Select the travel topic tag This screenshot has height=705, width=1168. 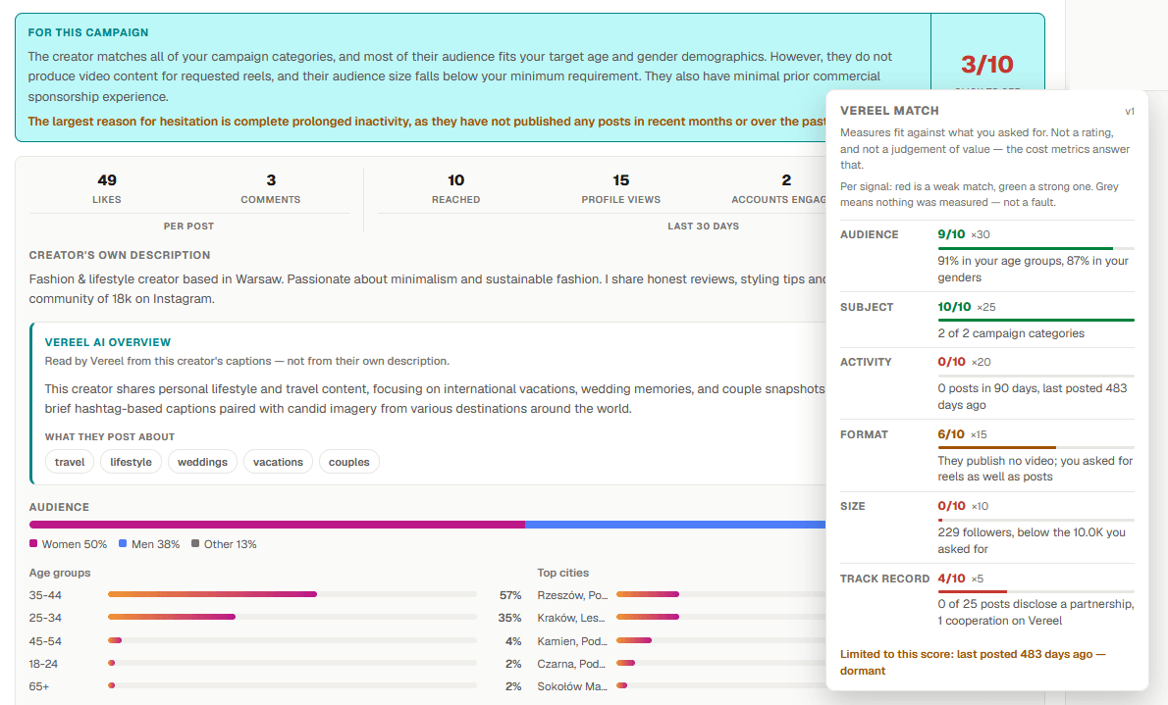70,462
